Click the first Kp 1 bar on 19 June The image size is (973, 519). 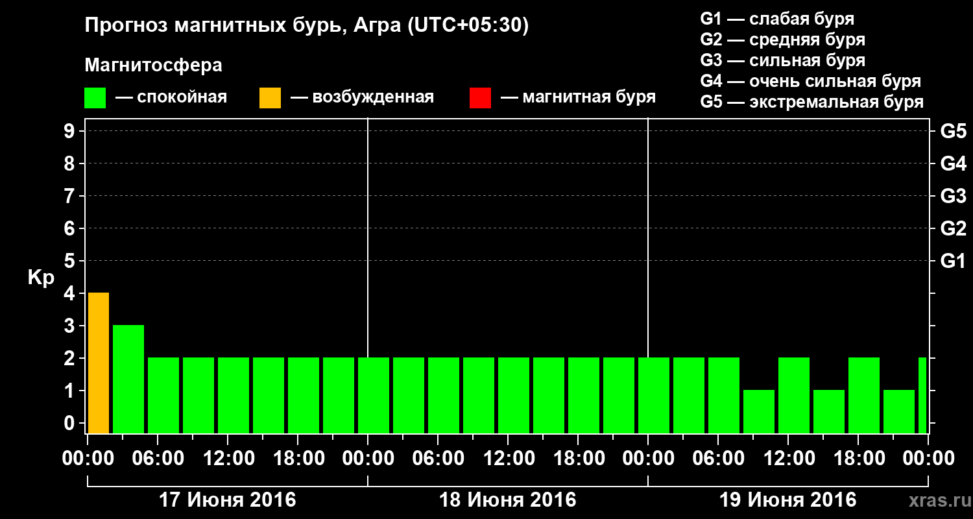pos(759,411)
